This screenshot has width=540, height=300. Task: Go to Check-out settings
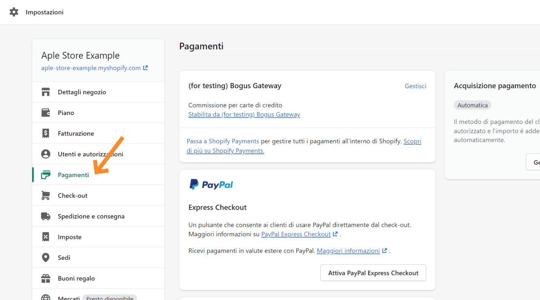(x=72, y=196)
